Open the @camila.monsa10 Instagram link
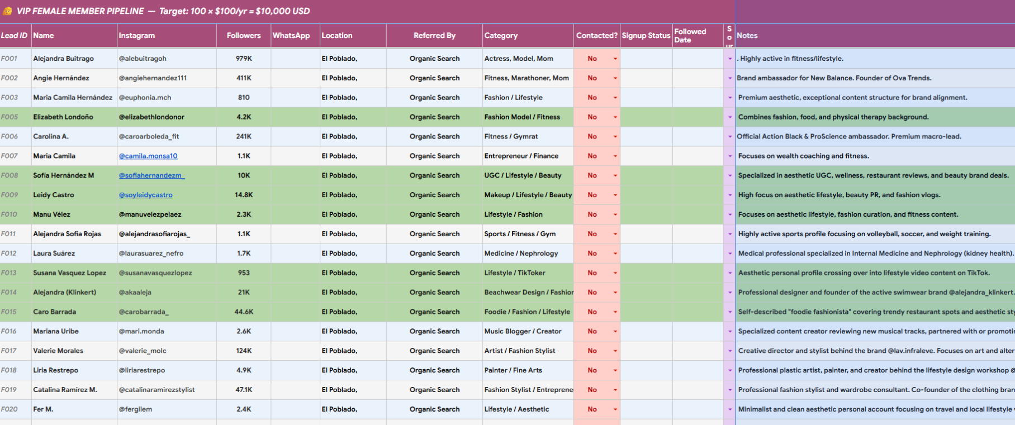1015x425 pixels. click(x=148, y=156)
